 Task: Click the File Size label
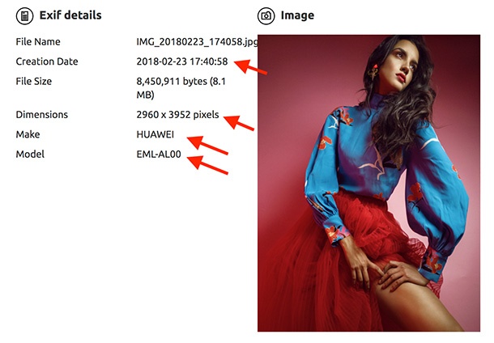click(x=34, y=81)
